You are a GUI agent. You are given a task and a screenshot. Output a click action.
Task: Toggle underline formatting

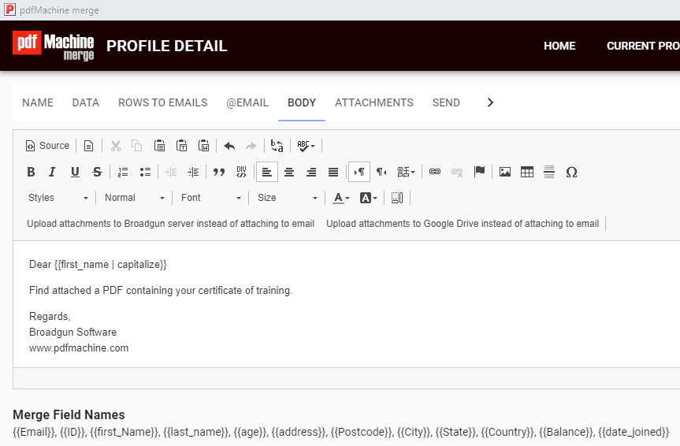(x=75, y=172)
